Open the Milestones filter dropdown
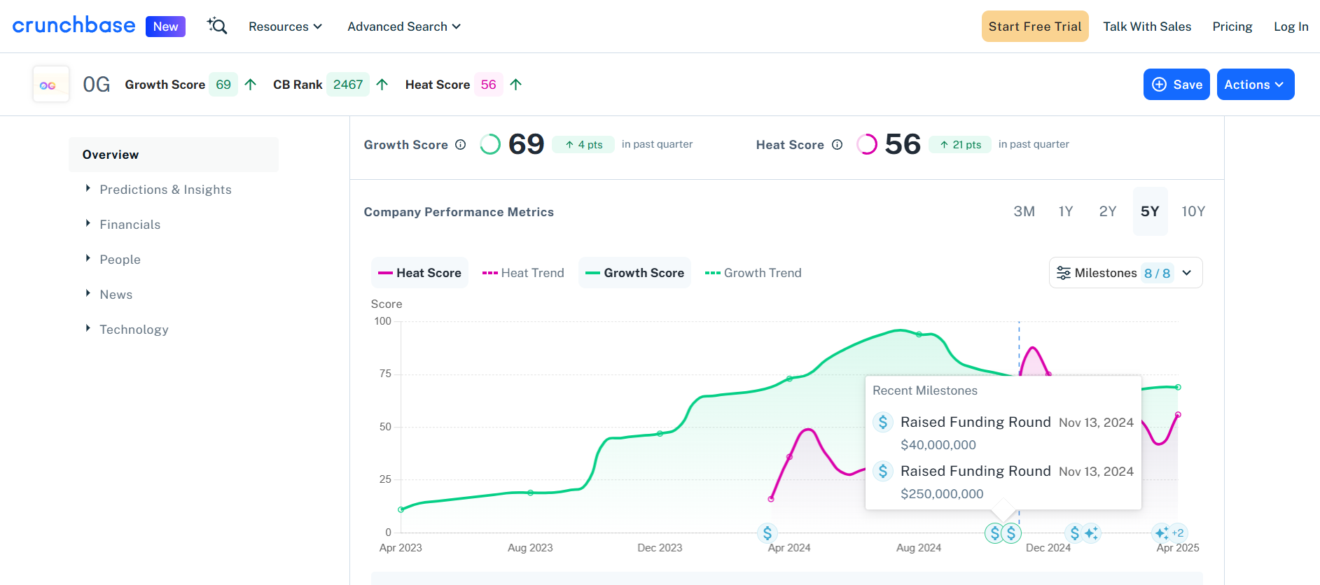 [x=1125, y=273]
